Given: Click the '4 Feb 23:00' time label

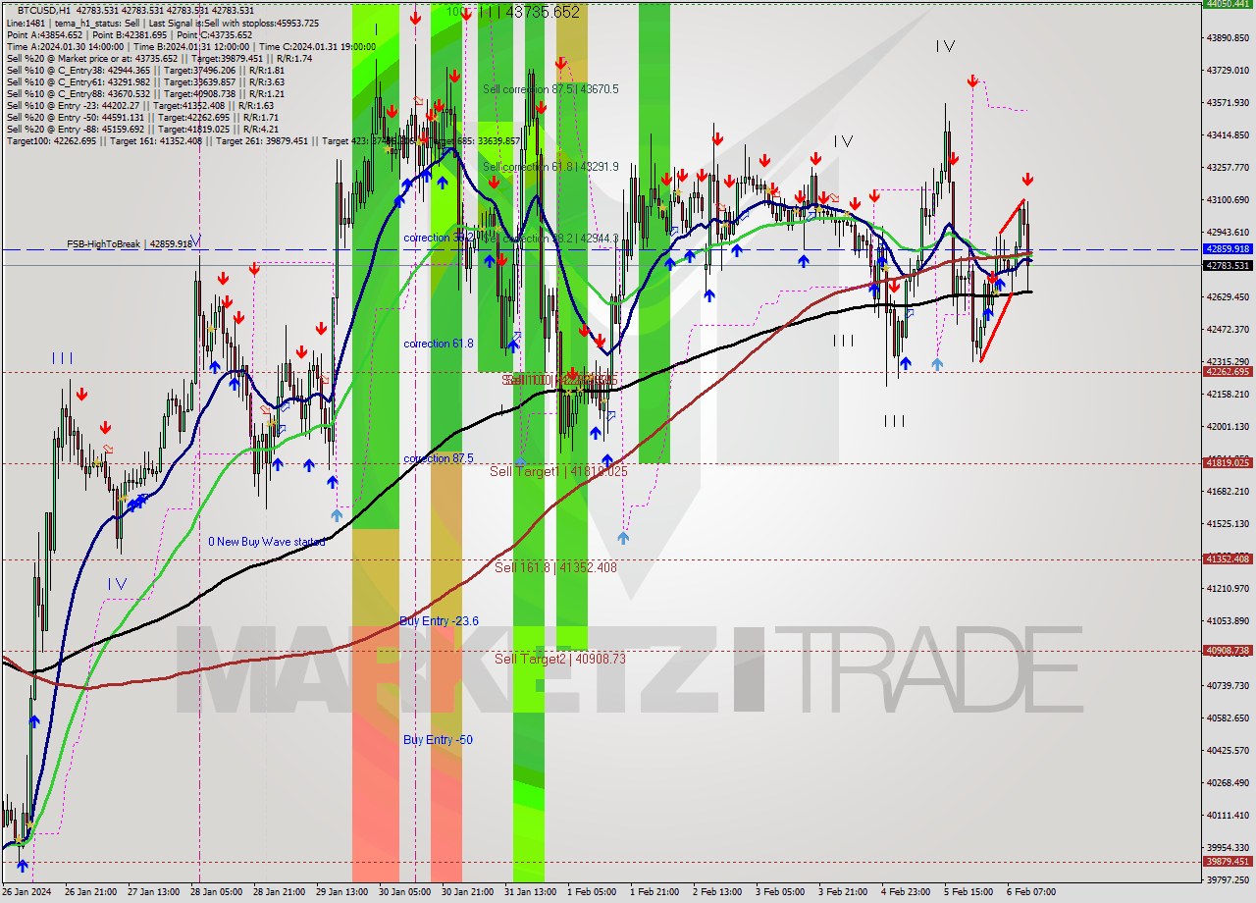Looking at the screenshot, I should click(x=906, y=892).
